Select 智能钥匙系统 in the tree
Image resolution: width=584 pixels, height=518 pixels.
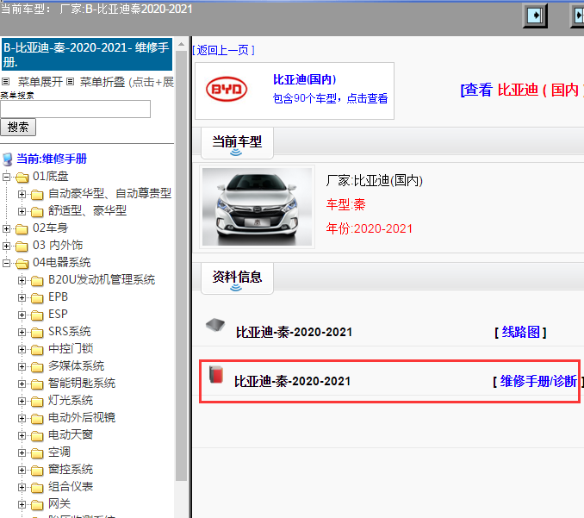82,383
